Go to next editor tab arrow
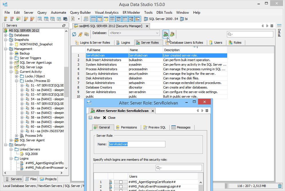285x191 pixels. 267,26
